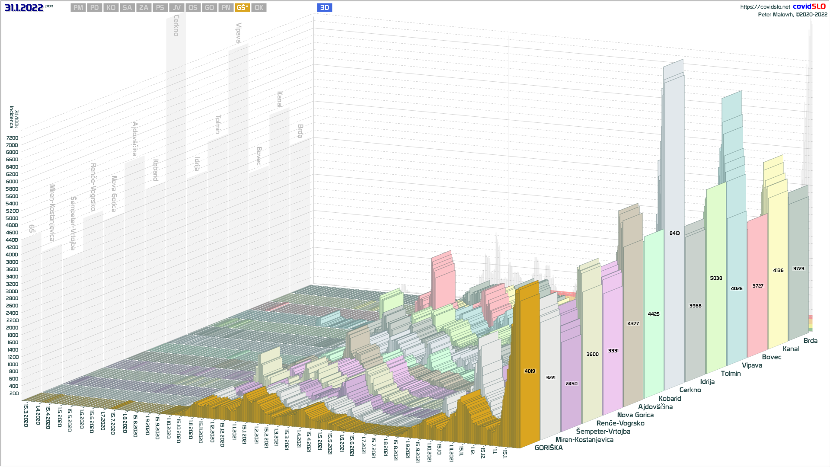The image size is (830, 467).
Task: Click the Nova Gorica axis label
Action: coord(635,415)
